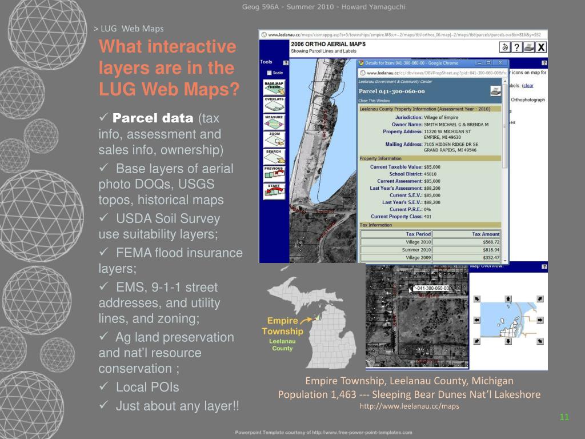The height and width of the screenshot is (439, 585).
Task: Click property address '11220 W MICHIGAN ST'
Action: (447, 132)
